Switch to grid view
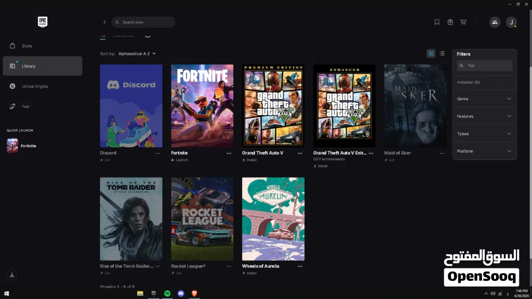Image resolution: width=532 pixels, height=299 pixels. (431, 53)
